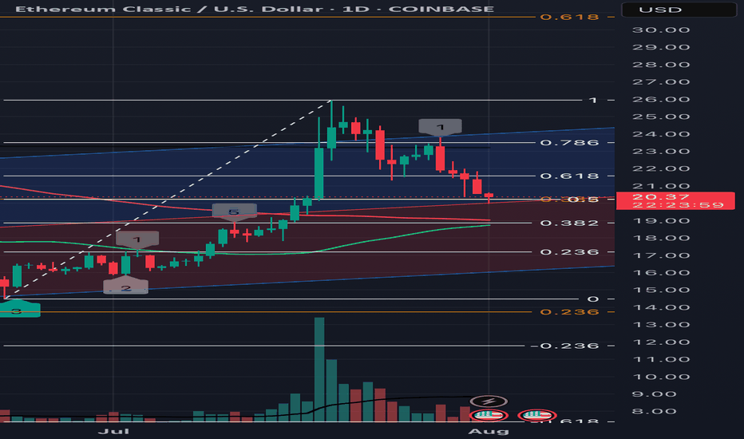Click the white 0.618 Fibonacci label
The width and height of the screenshot is (744, 439).
coord(569,176)
